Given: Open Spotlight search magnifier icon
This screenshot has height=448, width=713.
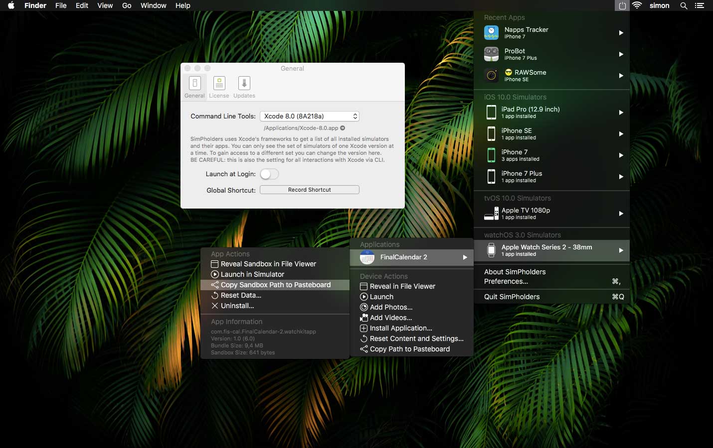Looking at the screenshot, I should (684, 5).
